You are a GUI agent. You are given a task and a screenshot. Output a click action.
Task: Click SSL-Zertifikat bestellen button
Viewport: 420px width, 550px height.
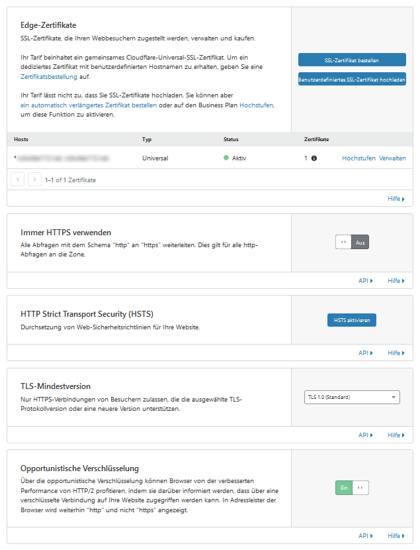[x=352, y=60]
